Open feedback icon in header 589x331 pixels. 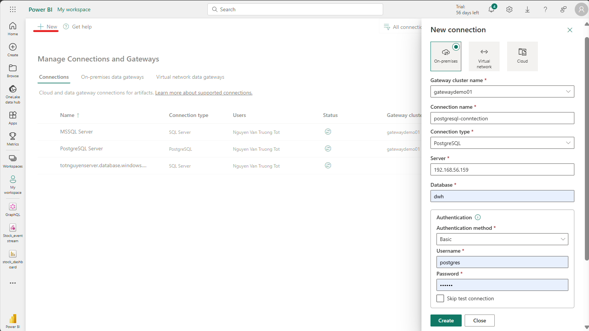pos(563,9)
